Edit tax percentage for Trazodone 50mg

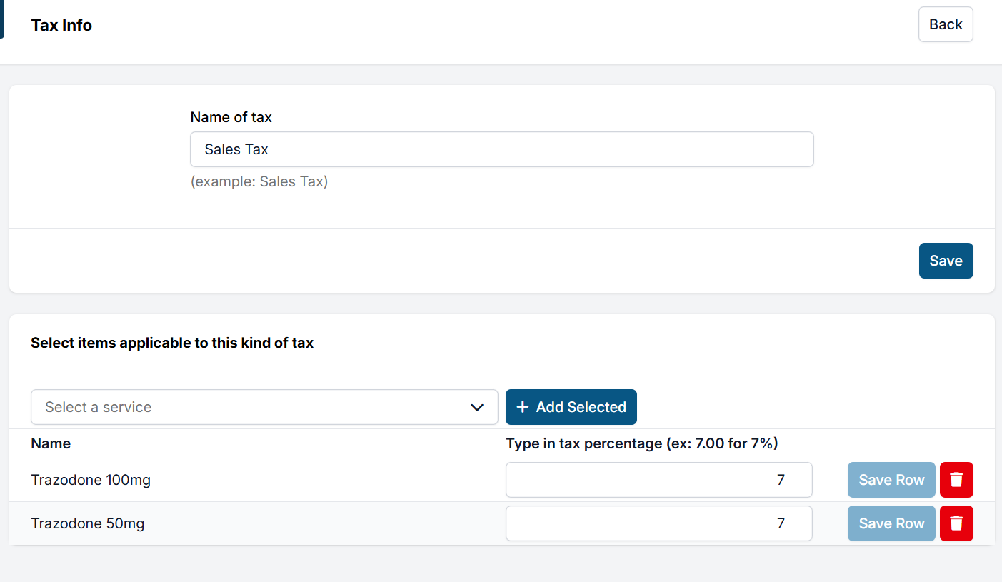(658, 523)
